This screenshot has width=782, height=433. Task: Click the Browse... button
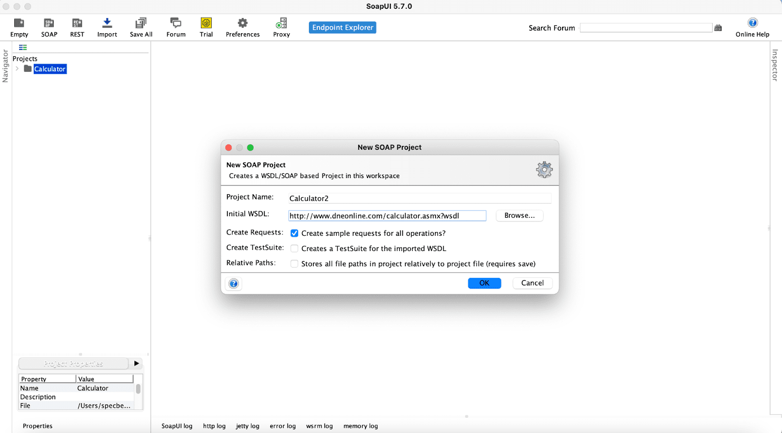coord(520,215)
